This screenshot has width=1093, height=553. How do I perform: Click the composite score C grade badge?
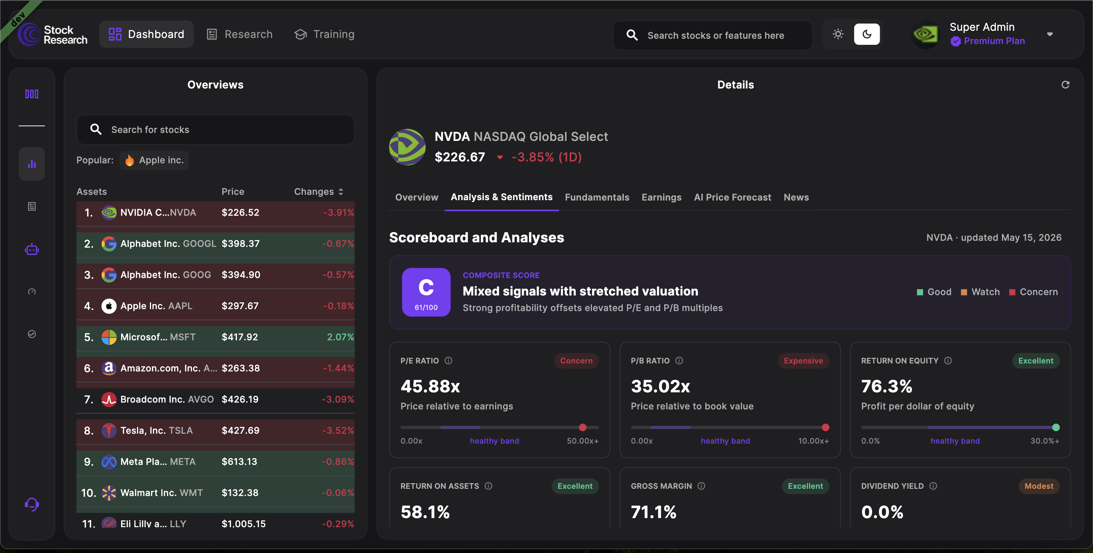[x=426, y=292]
